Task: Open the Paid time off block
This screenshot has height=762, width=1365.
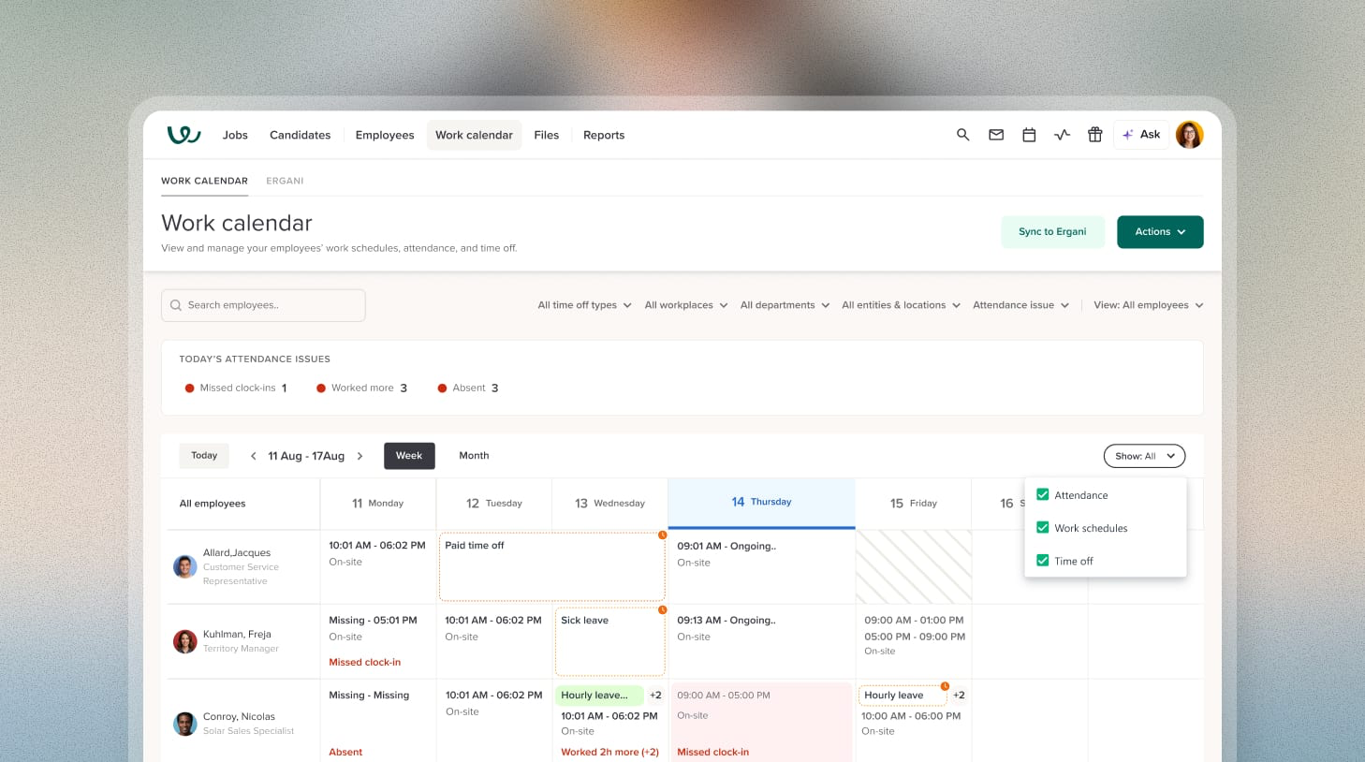Action: [552, 566]
